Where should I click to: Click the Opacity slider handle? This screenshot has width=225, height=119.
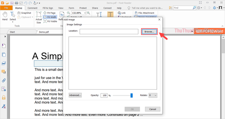131,95
